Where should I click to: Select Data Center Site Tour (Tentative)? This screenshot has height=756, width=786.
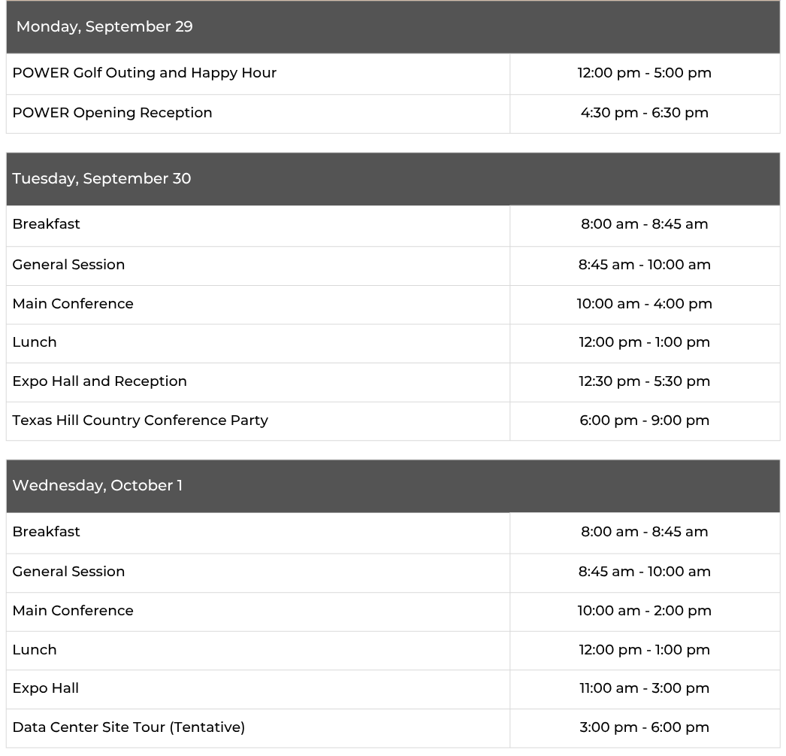(x=128, y=728)
